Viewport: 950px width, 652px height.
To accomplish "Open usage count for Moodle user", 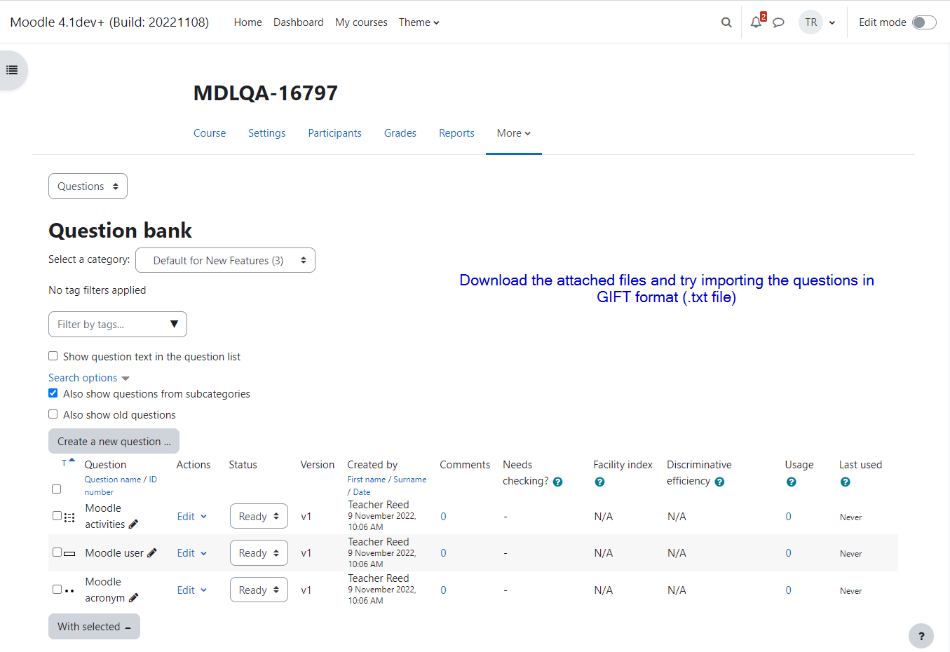I will click(788, 553).
